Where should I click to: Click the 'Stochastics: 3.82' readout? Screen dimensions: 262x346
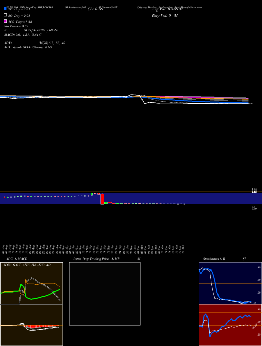tap(16, 26)
